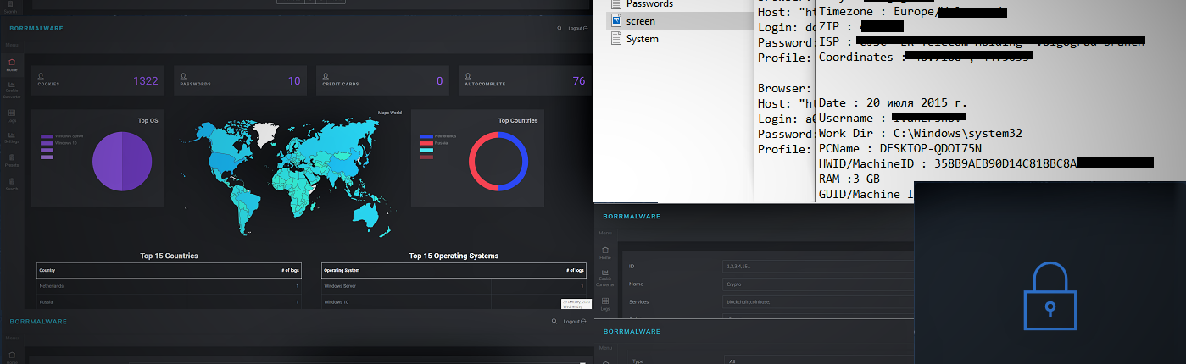
Task: Click the user icon on Passwords card
Action: click(x=183, y=76)
